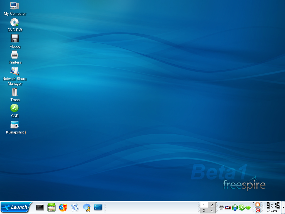Open the instant messenger panel icon
This screenshot has height=214, width=285.
(87, 207)
